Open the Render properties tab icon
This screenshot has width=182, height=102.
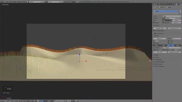158,4
